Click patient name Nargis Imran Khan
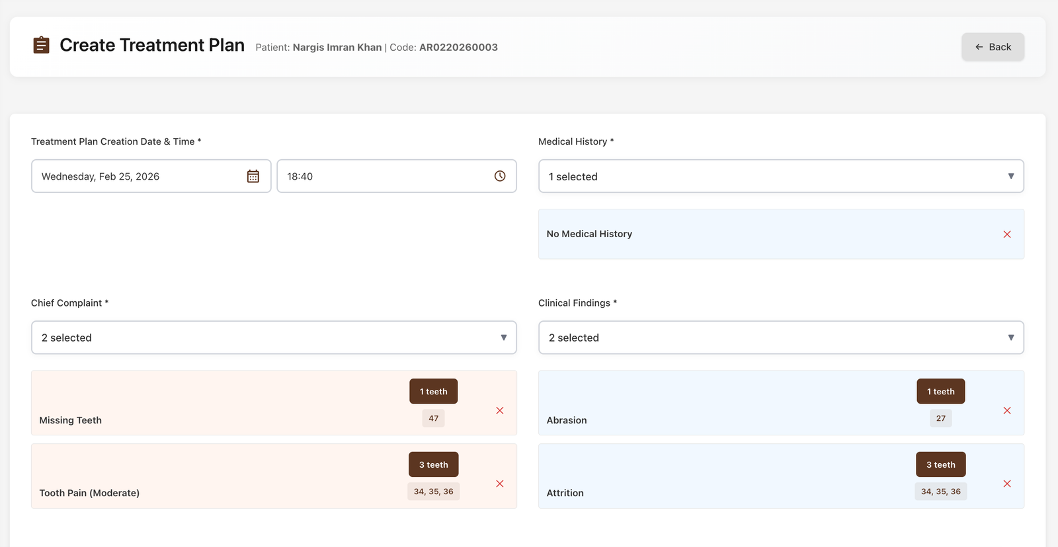This screenshot has width=1058, height=547. [x=337, y=48]
